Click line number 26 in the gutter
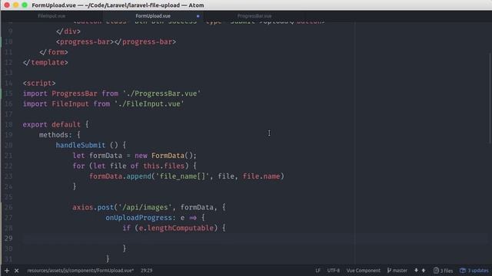Image resolution: width=492 pixels, height=276 pixels. (x=8, y=207)
